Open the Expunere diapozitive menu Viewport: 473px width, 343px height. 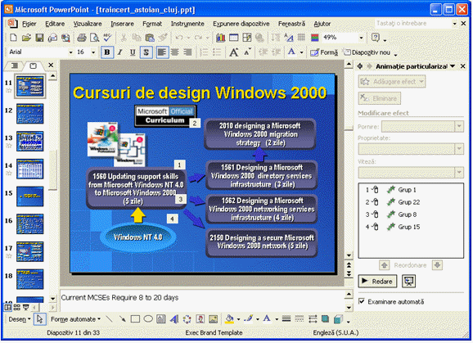[x=241, y=24]
